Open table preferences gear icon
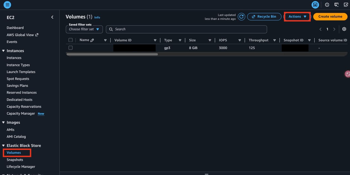 click(344, 29)
